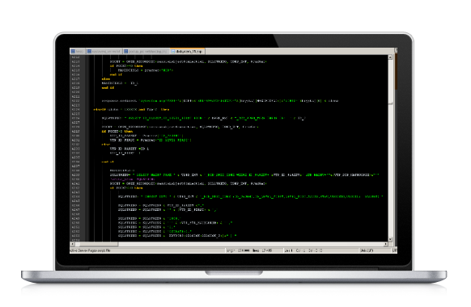Click the vertical scrollbar up arrow
Viewport: 471px width, 307px height.
pyautogui.click(x=390, y=57)
